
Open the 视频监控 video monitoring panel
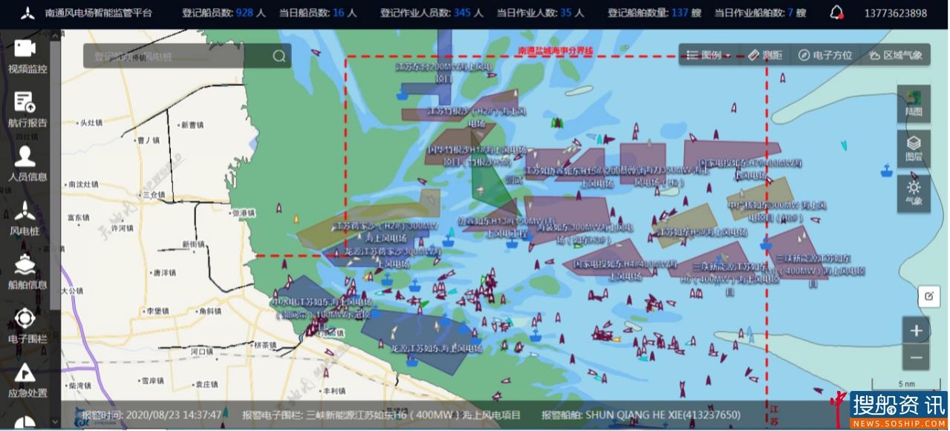click(x=27, y=56)
